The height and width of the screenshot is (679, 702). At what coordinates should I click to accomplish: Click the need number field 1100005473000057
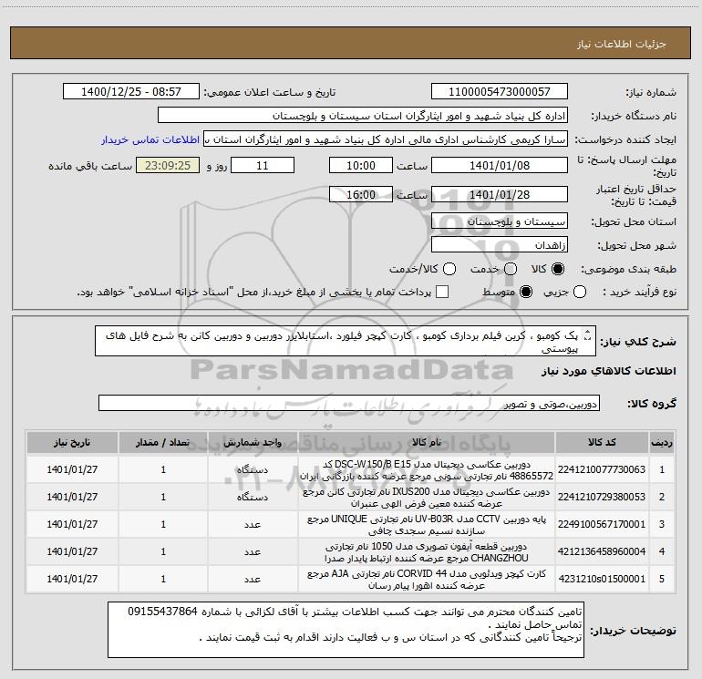coord(500,92)
